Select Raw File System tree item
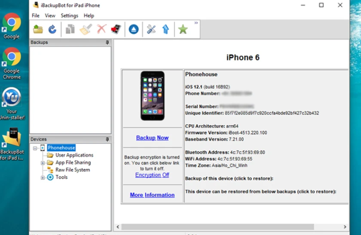 coord(73,170)
